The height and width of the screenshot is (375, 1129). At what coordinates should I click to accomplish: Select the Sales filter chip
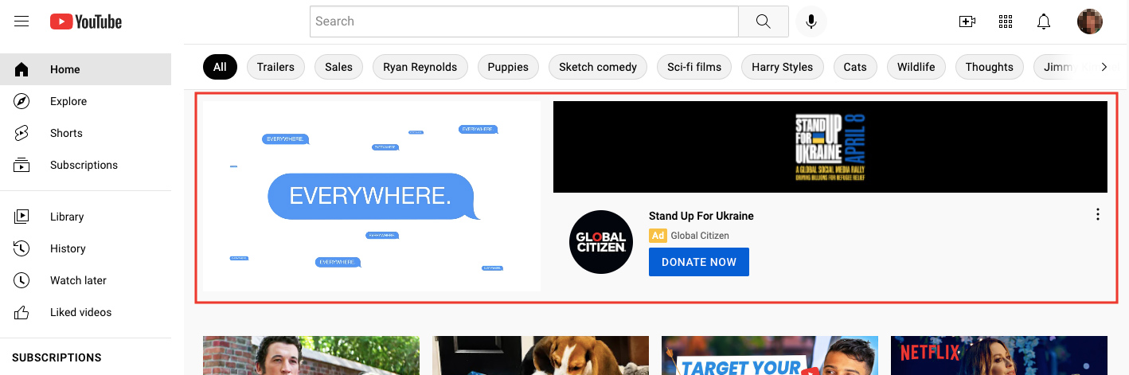coord(338,67)
